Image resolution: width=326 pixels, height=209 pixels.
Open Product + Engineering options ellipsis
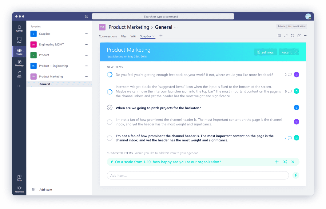pos(86,66)
